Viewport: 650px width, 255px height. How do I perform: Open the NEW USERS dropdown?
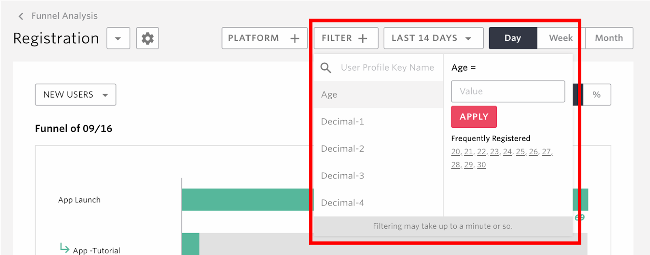click(x=76, y=94)
